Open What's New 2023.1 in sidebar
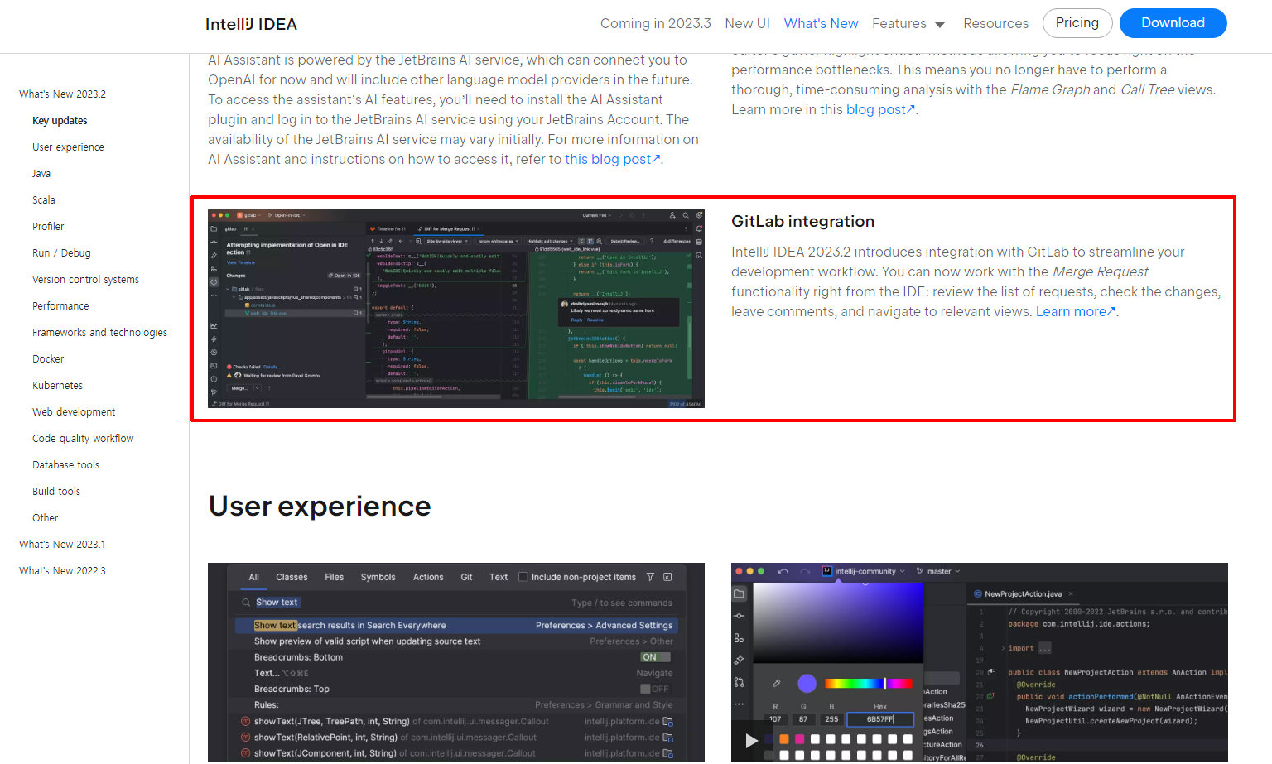The image size is (1272, 764). point(62,545)
